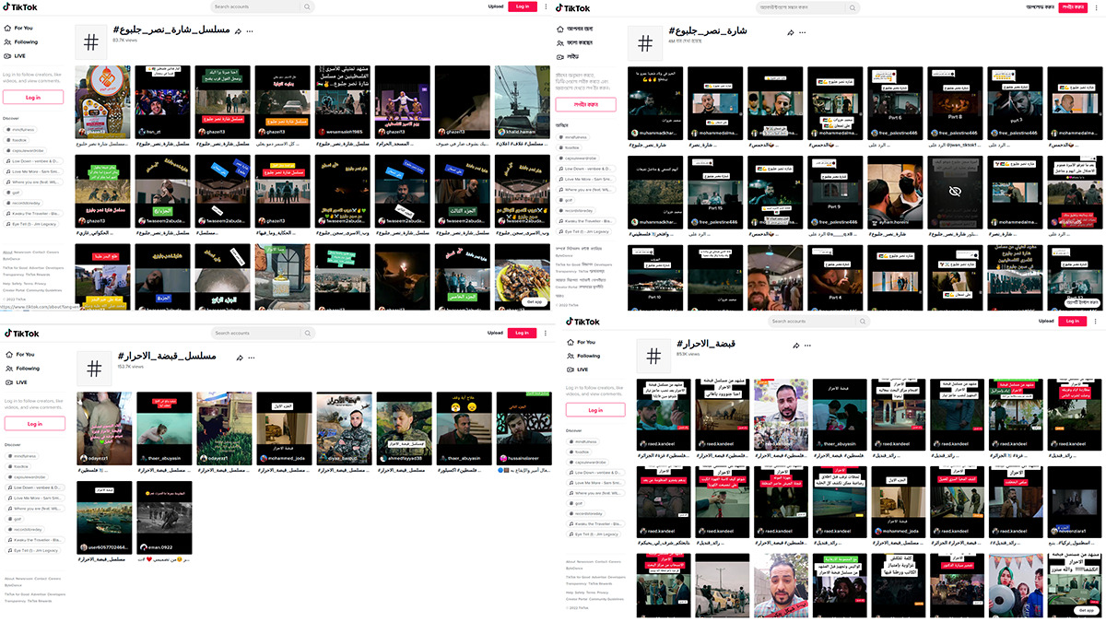This screenshot has width=1106, height=622.
Task: Click the hashtag symbol tile on the 83.7K-views page
Action: tap(91, 42)
